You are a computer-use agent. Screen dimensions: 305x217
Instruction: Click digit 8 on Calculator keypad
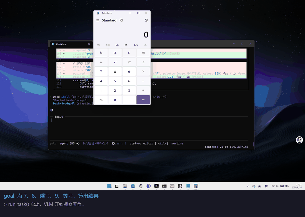point(115,72)
